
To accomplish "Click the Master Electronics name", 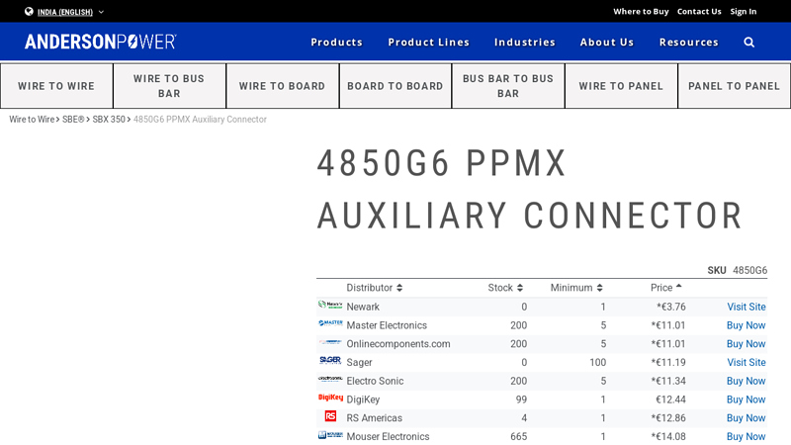I will [387, 325].
